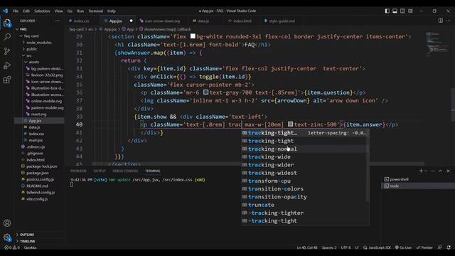This screenshot has width=455, height=256.
Task: Open the View menu
Action: (x=58, y=11)
